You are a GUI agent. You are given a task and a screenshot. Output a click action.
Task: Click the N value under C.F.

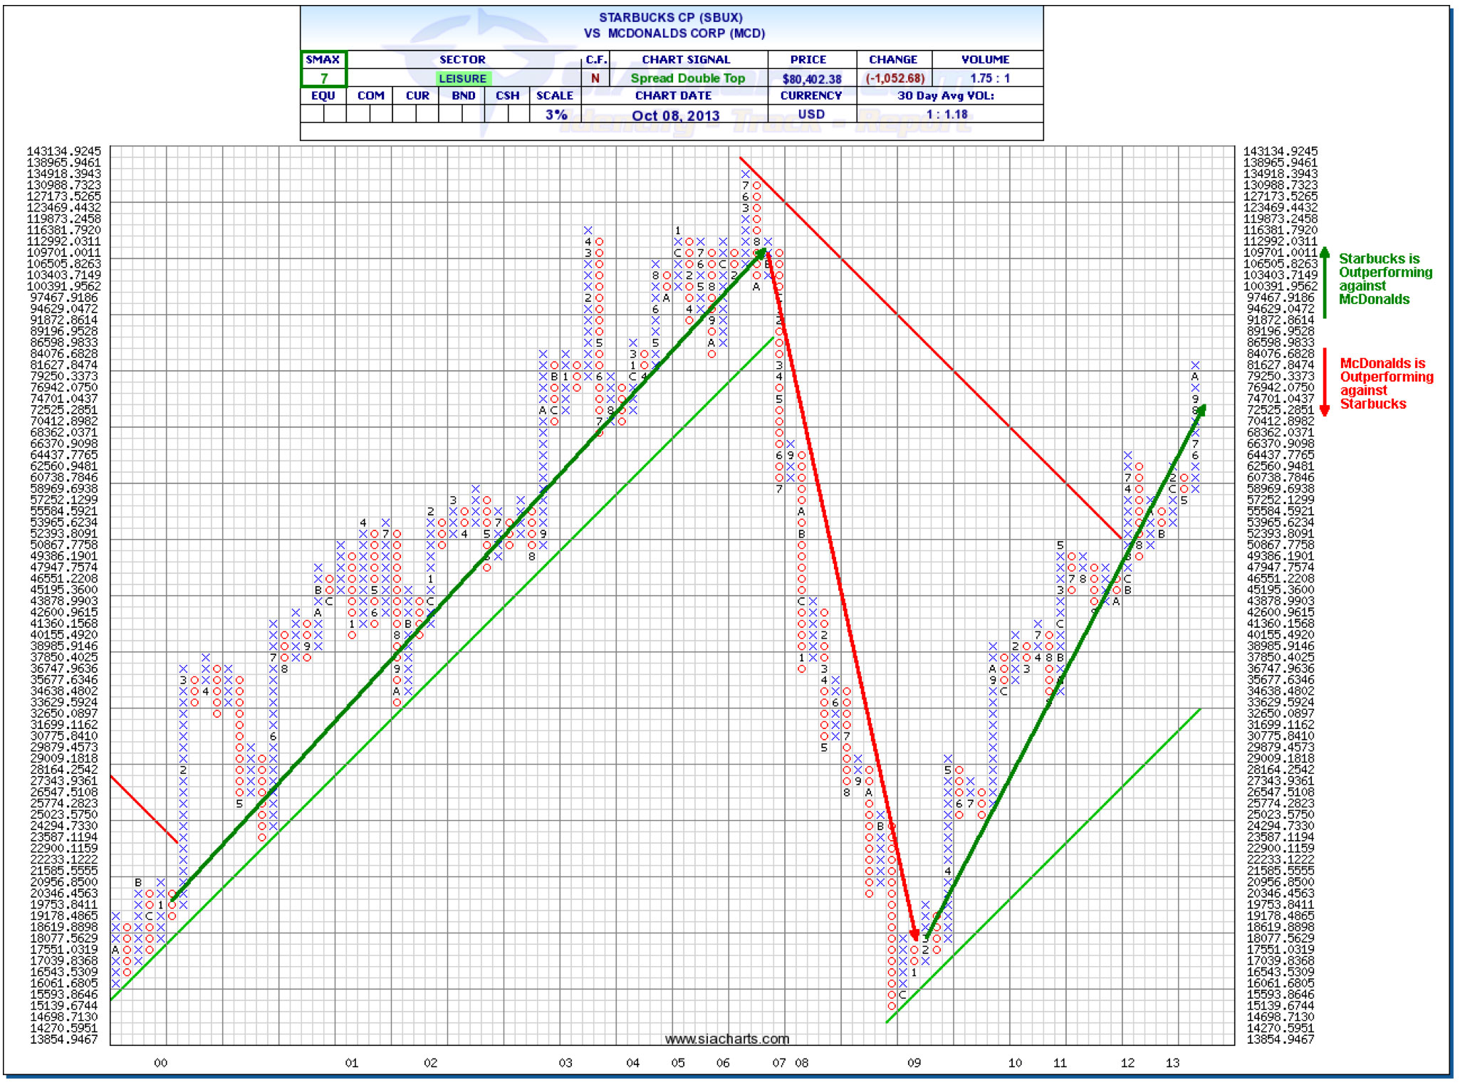pyautogui.click(x=595, y=78)
